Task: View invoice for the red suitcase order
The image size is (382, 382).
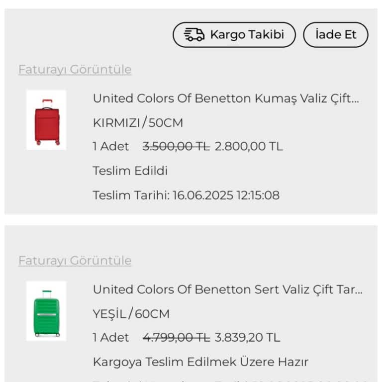Action: 75,70
